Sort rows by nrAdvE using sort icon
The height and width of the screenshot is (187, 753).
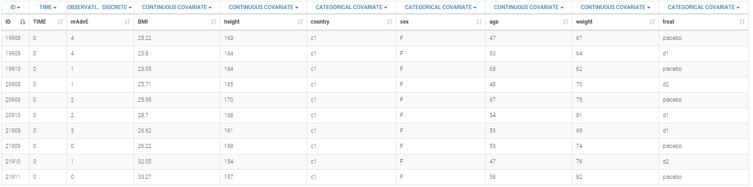tap(127, 22)
